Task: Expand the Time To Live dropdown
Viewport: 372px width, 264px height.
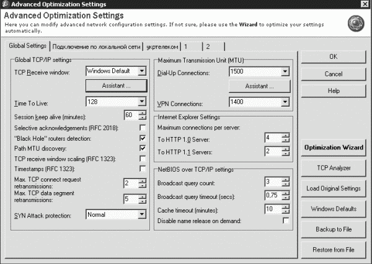Action: click(x=141, y=102)
